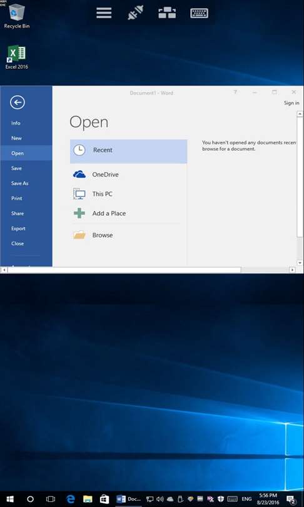
Task: Click the horizontal scrollbar right arrow
Action: point(292,270)
